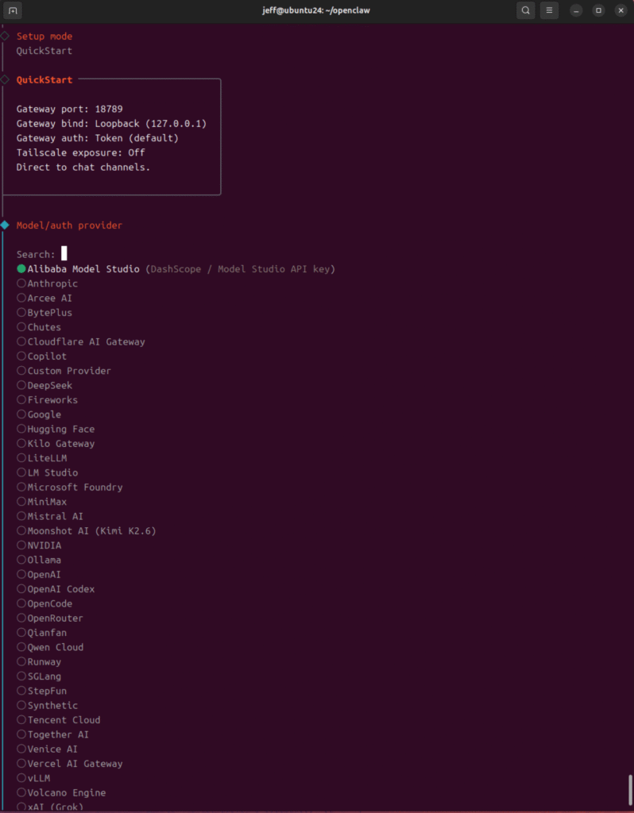
Task: Select the Anthropic radio option
Action: click(21, 283)
